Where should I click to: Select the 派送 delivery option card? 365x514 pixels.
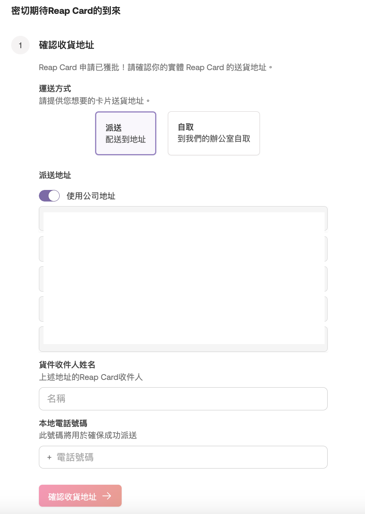pyautogui.click(x=126, y=133)
